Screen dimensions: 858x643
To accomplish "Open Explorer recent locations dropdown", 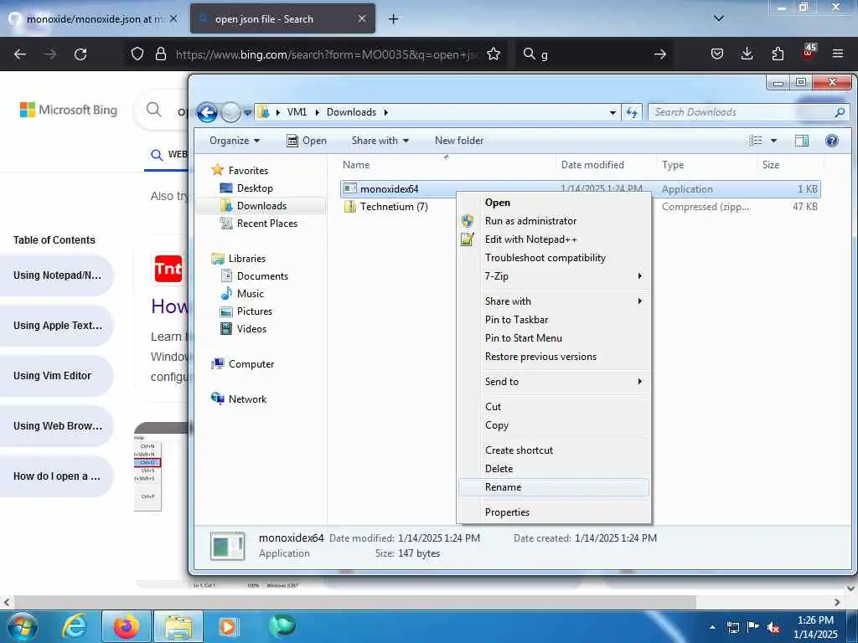I will click(247, 113).
